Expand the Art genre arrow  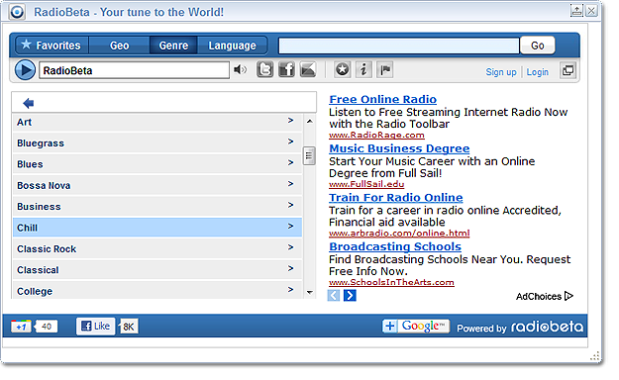point(290,120)
